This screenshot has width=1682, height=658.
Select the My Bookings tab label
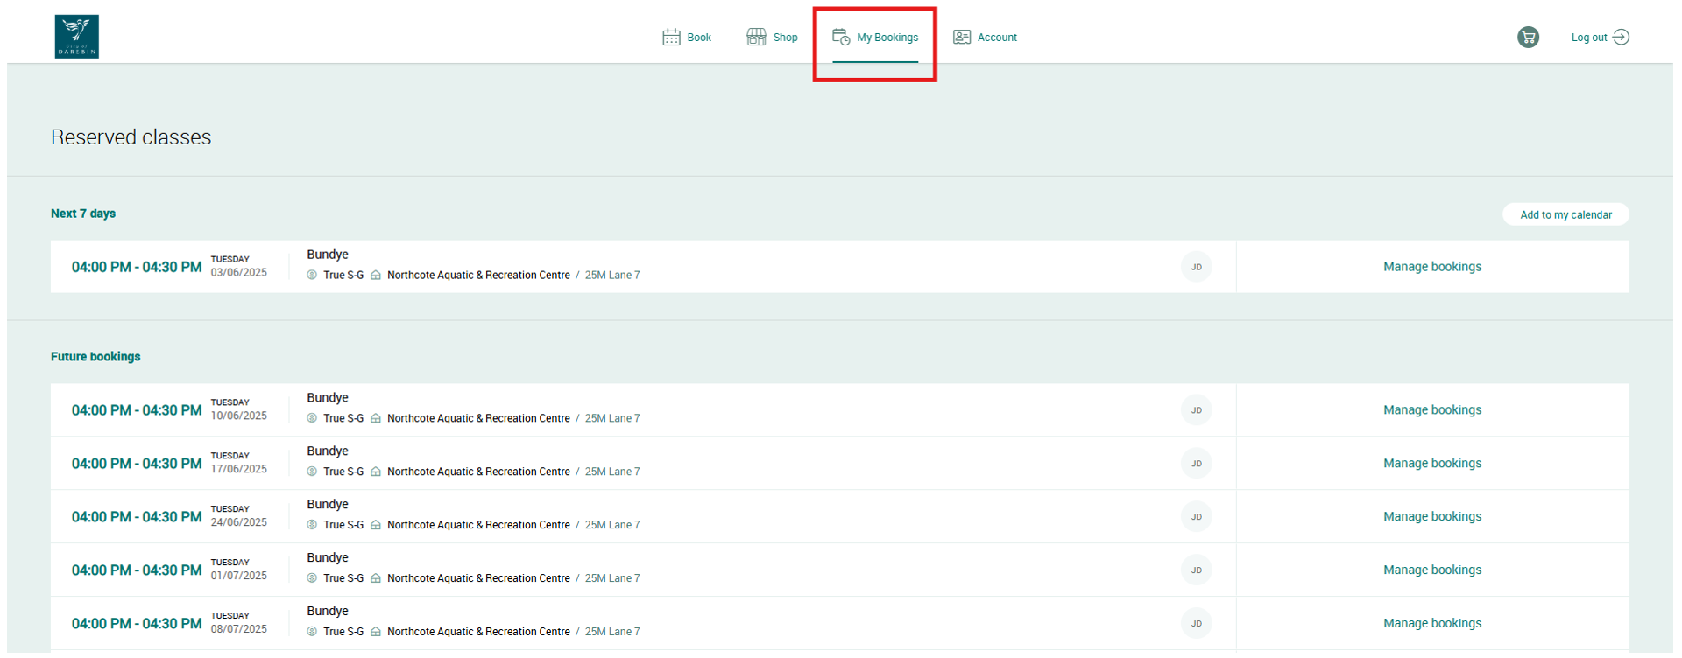[x=887, y=38]
